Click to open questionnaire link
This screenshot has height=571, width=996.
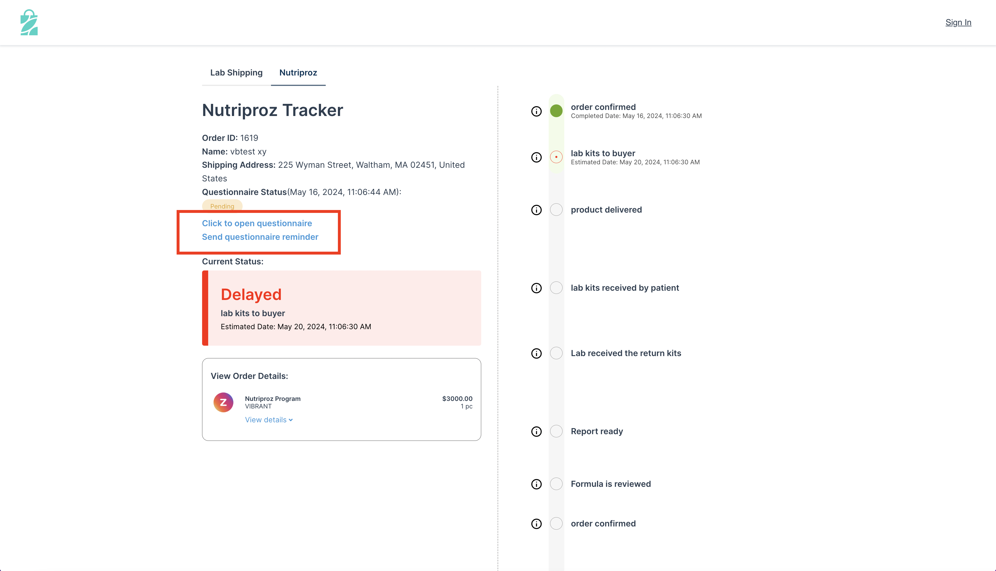pos(257,223)
